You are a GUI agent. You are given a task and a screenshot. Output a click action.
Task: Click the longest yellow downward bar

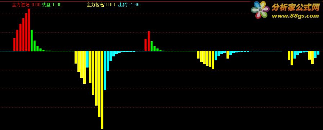click(102, 90)
